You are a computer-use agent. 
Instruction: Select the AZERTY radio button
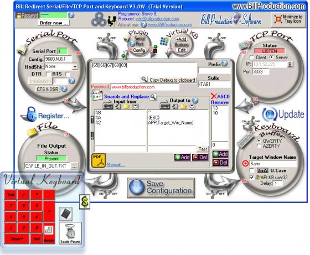click(x=259, y=146)
